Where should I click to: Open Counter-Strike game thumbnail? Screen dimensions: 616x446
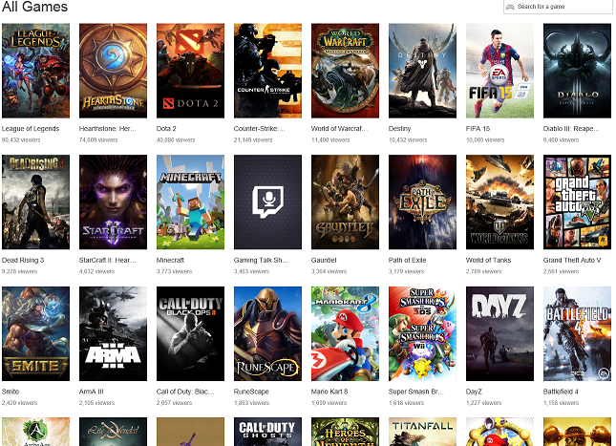pos(267,70)
